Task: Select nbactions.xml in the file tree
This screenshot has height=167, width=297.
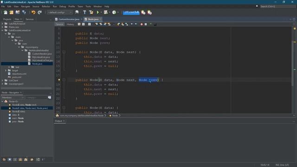Action: [x=19, y=74]
